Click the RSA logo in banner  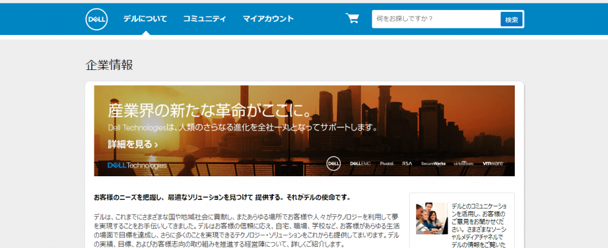click(x=407, y=164)
